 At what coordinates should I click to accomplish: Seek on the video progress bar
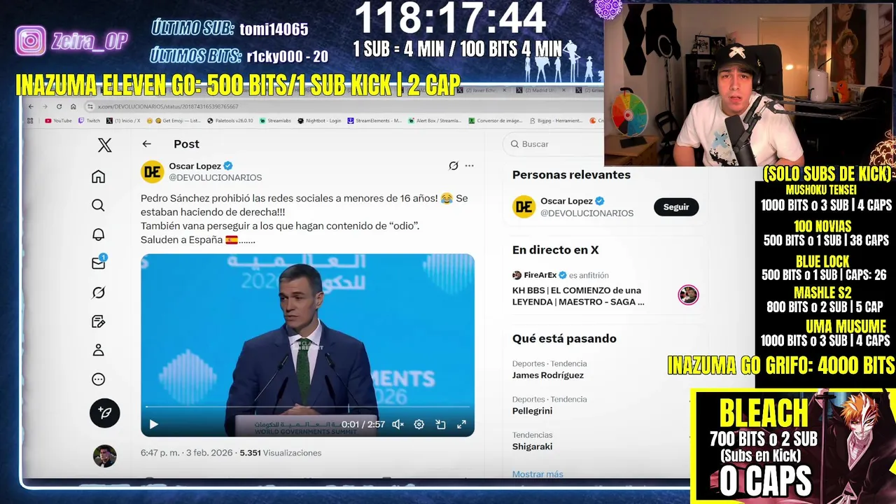(x=307, y=407)
